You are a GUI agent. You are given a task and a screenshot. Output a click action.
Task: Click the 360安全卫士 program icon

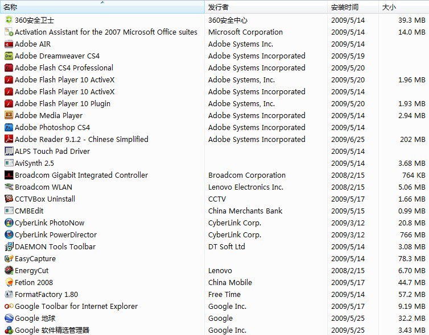point(9,20)
